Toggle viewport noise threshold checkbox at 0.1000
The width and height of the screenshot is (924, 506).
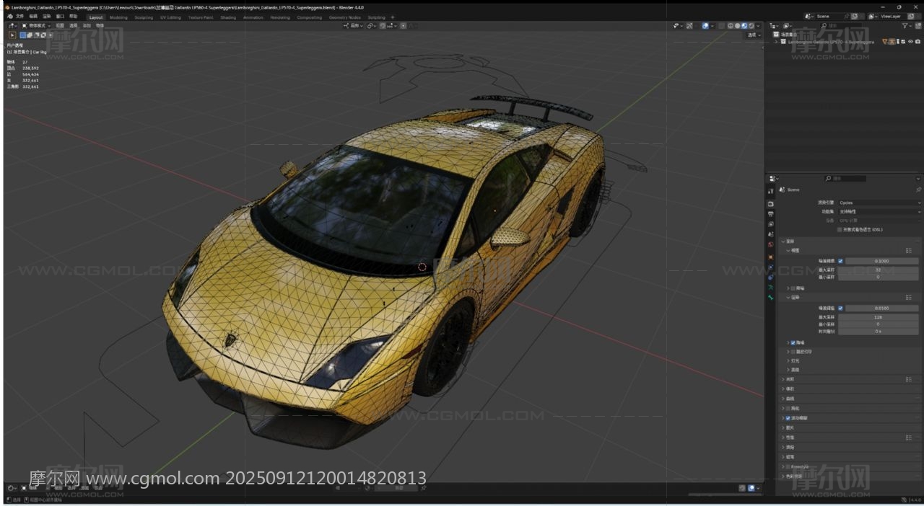[840, 261]
